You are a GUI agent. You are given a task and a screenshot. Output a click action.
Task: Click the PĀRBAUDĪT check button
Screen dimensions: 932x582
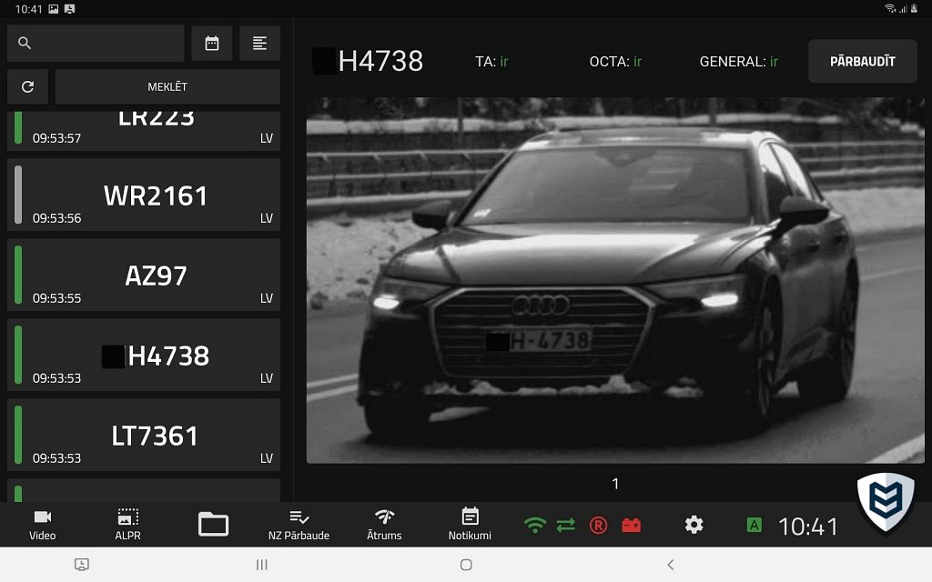pyautogui.click(x=863, y=61)
